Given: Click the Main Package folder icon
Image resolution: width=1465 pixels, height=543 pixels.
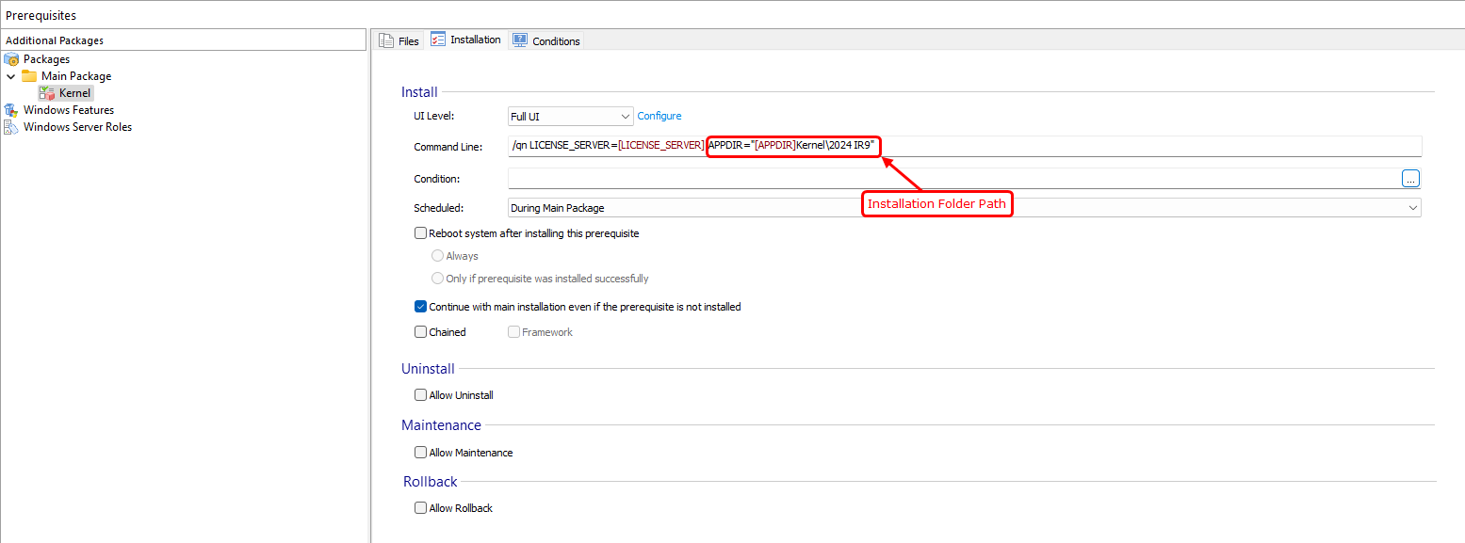Looking at the screenshot, I should coord(29,76).
